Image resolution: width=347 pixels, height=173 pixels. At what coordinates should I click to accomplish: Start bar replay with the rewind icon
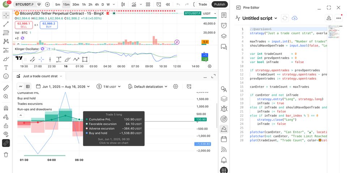pyautogui.click(x=168, y=4)
